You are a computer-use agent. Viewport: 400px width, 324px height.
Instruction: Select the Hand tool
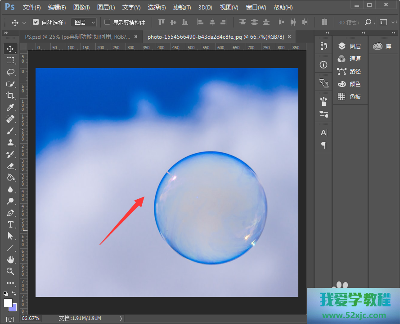tap(10, 260)
